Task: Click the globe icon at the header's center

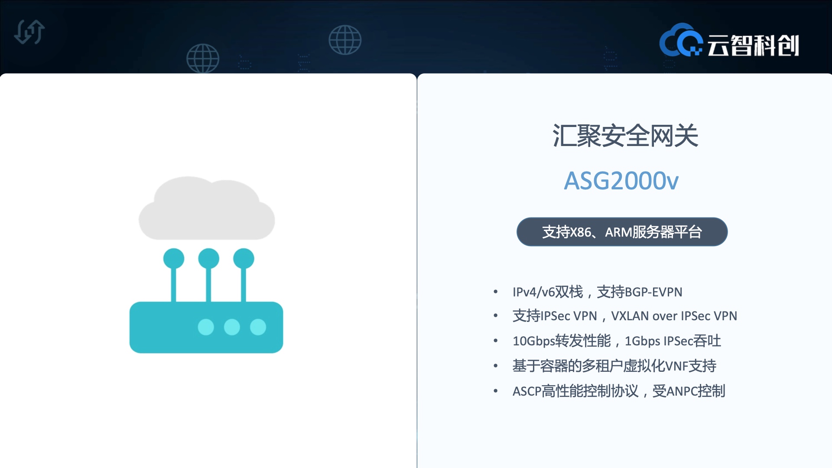Action: pyautogui.click(x=345, y=40)
